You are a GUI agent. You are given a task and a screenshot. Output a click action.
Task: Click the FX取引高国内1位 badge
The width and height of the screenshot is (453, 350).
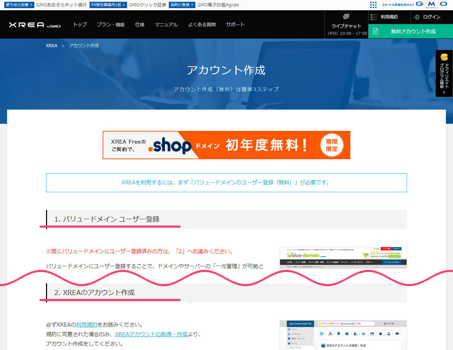coord(108,5)
